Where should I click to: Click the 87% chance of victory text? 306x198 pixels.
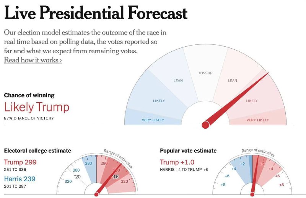pos(29,118)
